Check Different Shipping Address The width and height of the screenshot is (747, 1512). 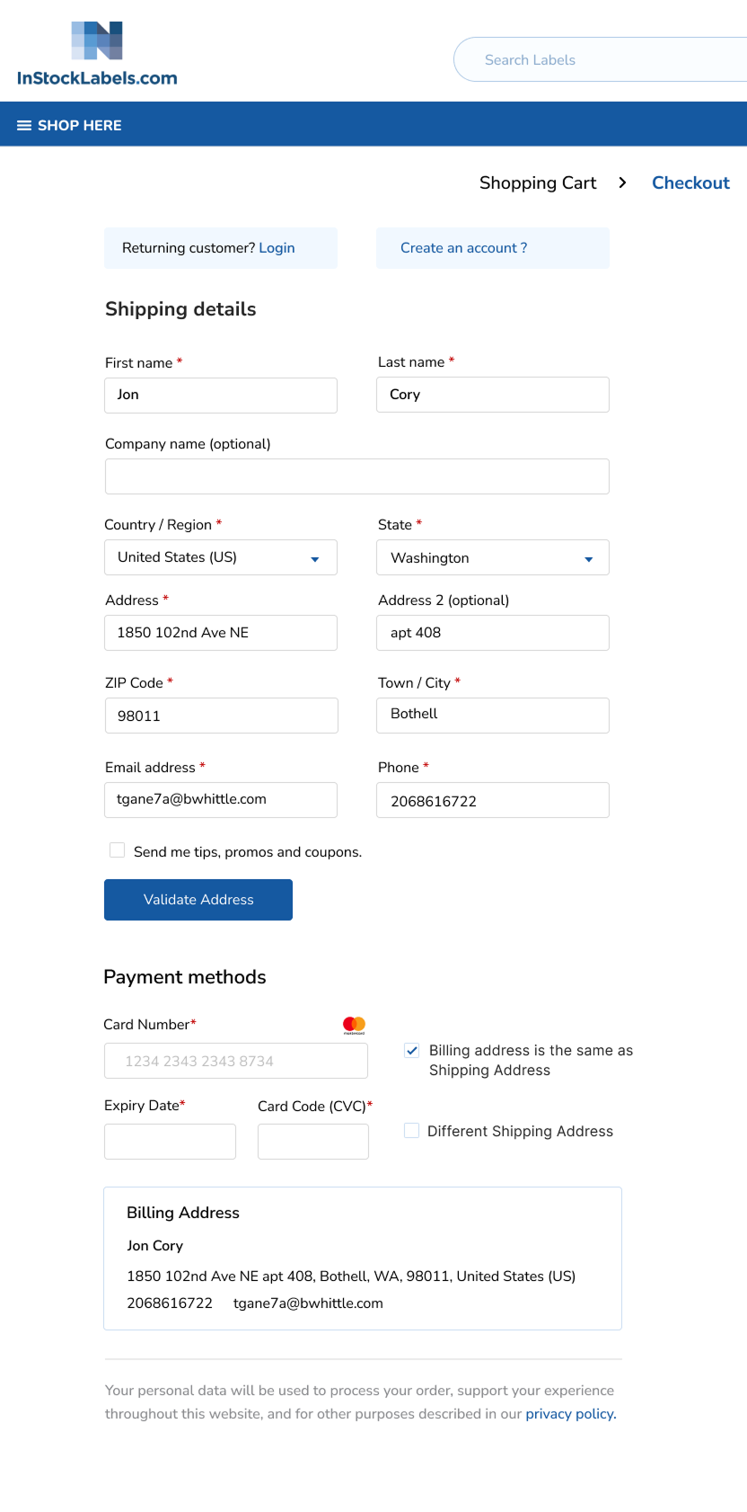point(411,1130)
